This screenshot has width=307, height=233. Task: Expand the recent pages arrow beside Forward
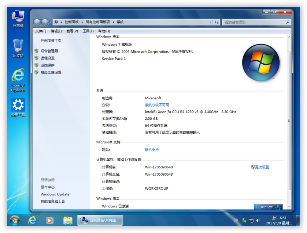coord(50,23)
